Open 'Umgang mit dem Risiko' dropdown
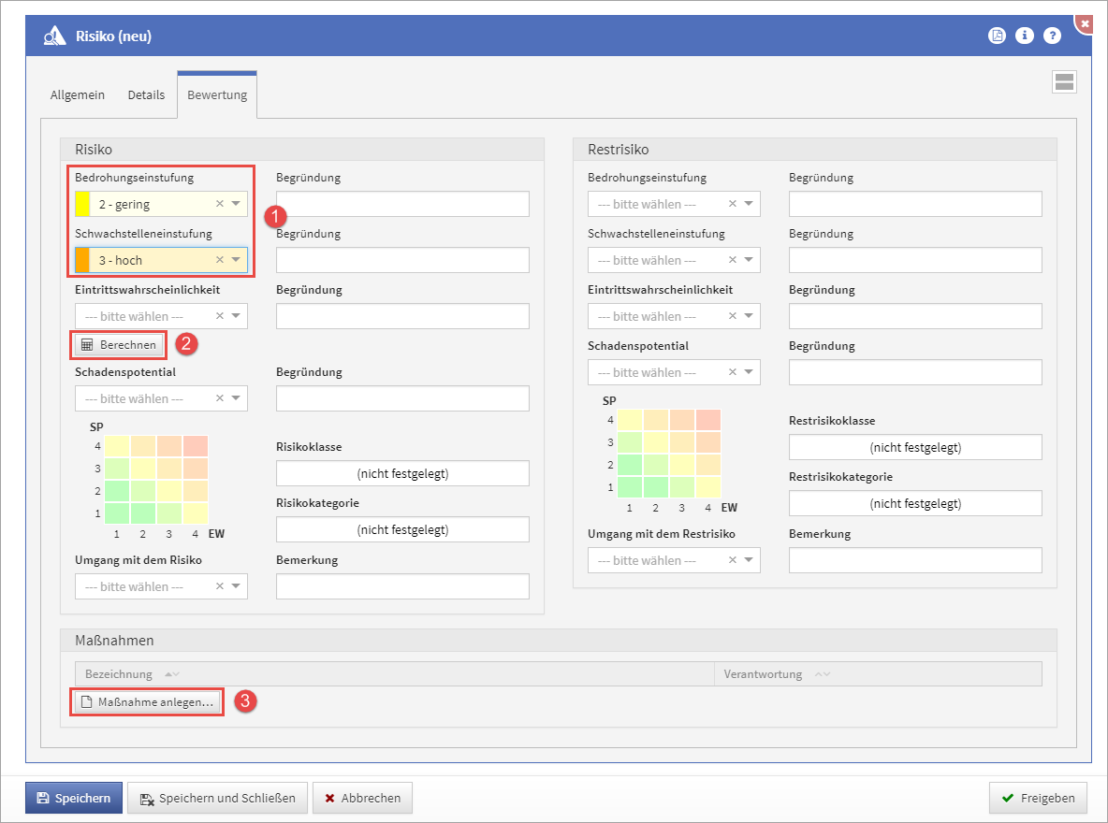The height and width of the screenshot is (823, 1108). 237,586
